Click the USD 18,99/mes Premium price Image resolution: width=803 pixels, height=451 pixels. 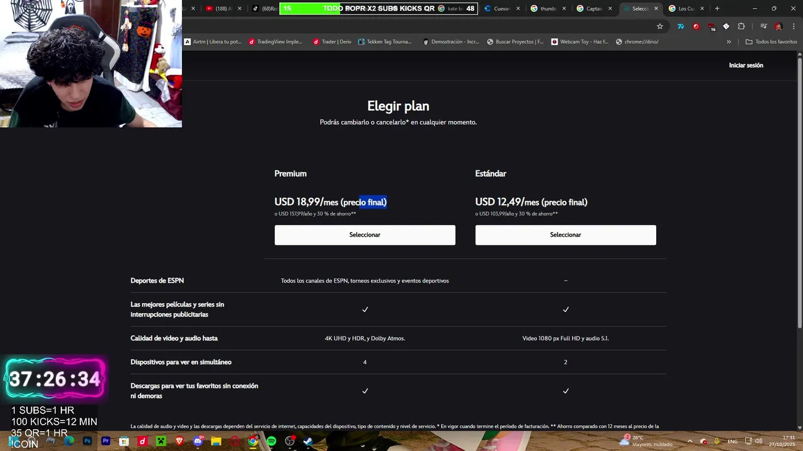point(330,202)
